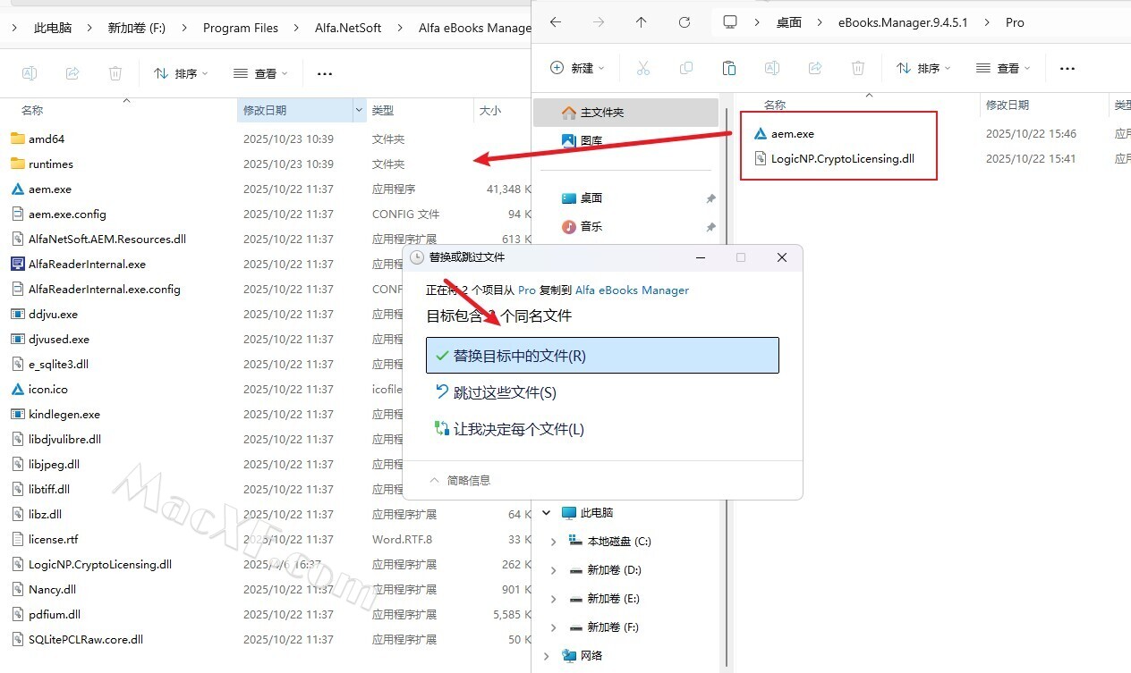
Task: Click the Cut scissors icon
Action: 643,68
